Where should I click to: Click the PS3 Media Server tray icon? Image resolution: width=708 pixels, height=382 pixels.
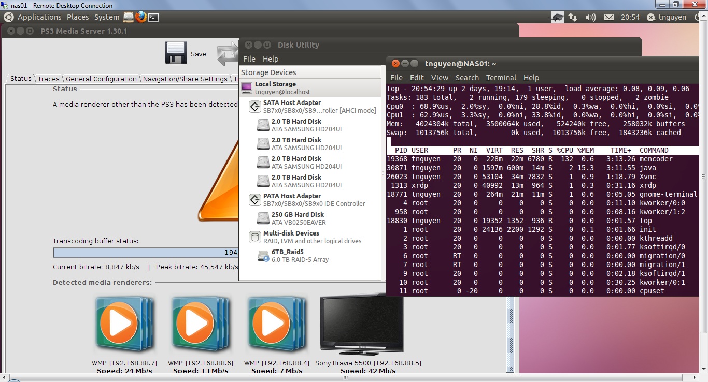point(557,17)
